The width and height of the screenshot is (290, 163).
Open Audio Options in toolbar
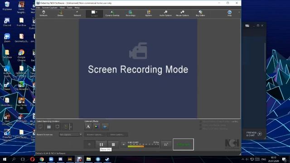(165, 14)
